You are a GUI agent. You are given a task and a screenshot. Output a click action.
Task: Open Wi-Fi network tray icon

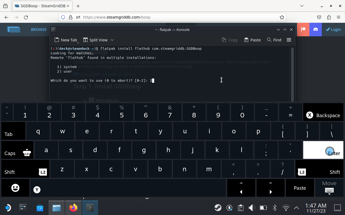[x=286, y=208]
